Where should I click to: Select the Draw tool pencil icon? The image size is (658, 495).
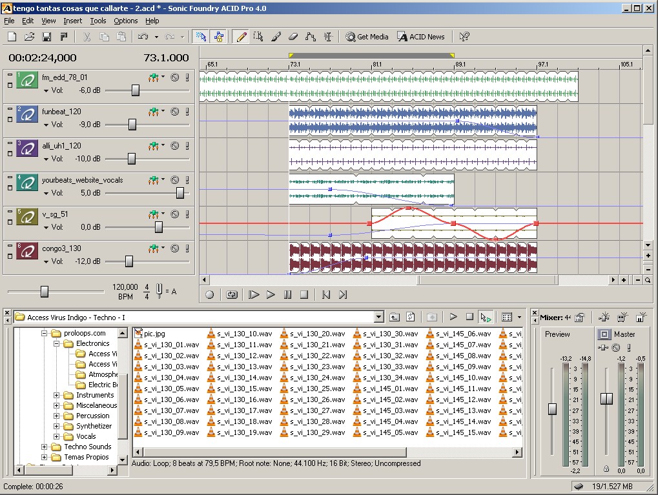coord(242,37)
